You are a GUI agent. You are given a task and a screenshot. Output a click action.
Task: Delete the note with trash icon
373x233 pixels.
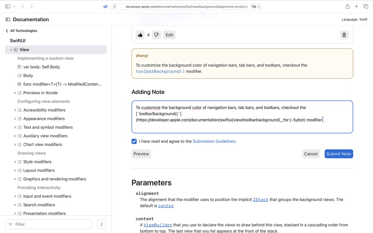[x=344, y=35]
